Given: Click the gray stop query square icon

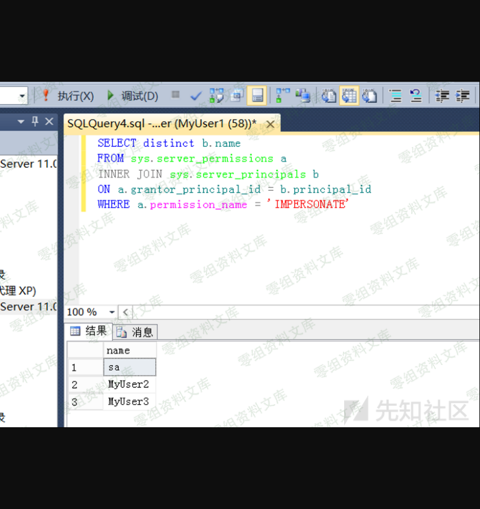Looking at the screenshot, I should pos(176,95).
